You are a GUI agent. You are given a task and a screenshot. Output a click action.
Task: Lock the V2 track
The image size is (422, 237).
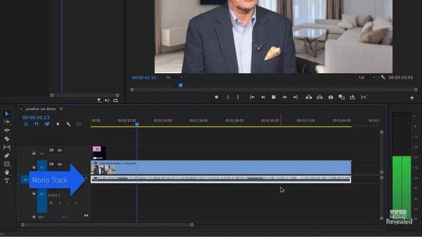point(34,153)
